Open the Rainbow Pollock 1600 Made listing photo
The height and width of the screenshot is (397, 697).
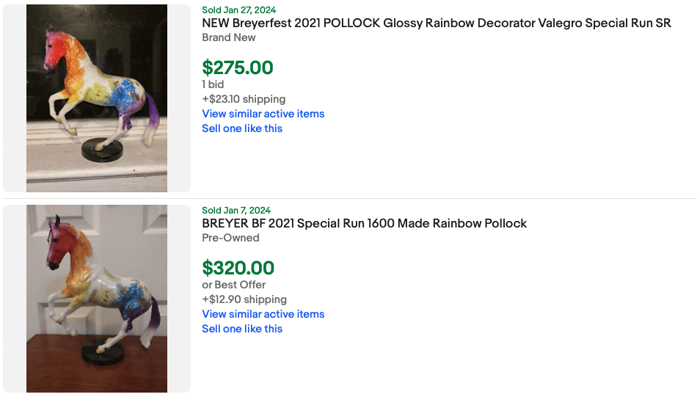click(x=97, y=299)
